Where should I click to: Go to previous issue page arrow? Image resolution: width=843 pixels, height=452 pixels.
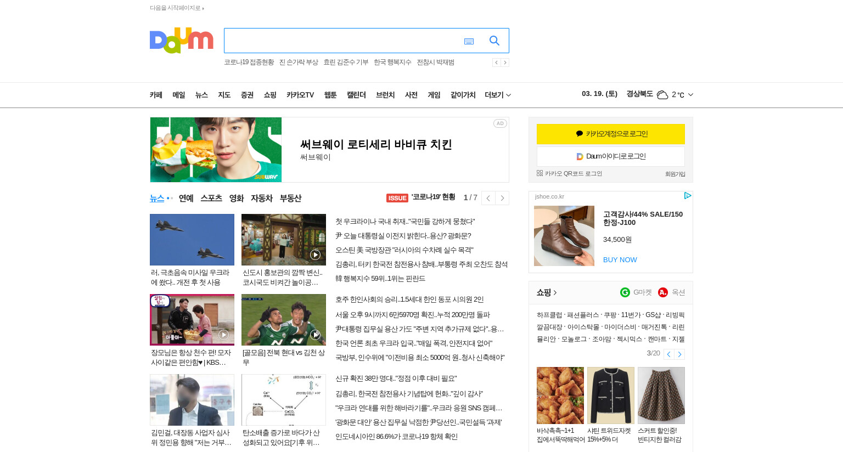(x=488, y=198)
